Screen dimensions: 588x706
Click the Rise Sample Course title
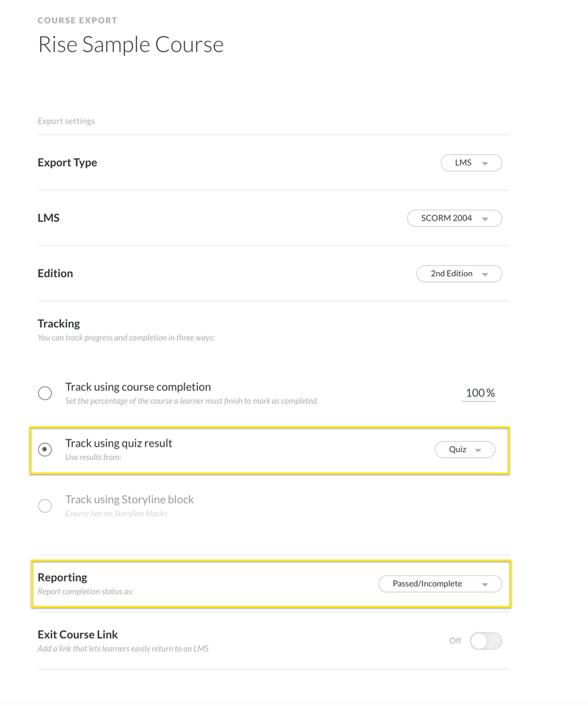[131, 45]
